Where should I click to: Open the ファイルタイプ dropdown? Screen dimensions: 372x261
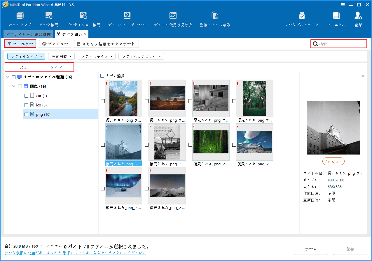tap(26, 56)
